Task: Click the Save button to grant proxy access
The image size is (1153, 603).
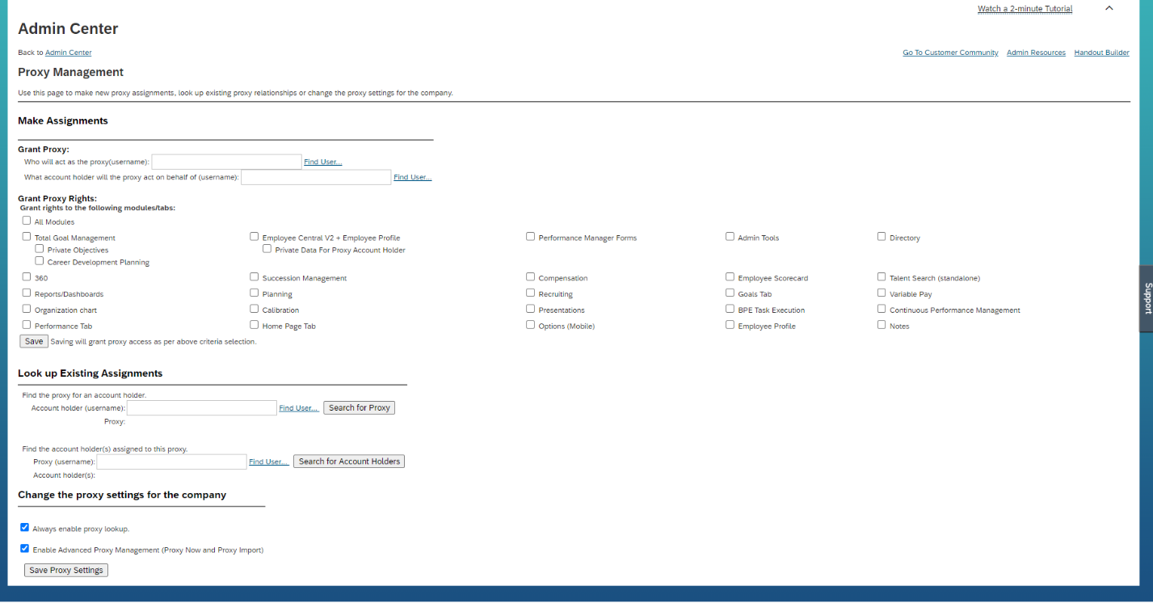Action: click(x=33, y=341)
